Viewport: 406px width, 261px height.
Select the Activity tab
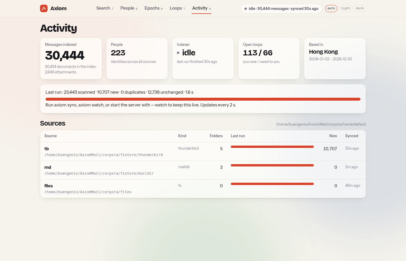[x=202, y=8]
